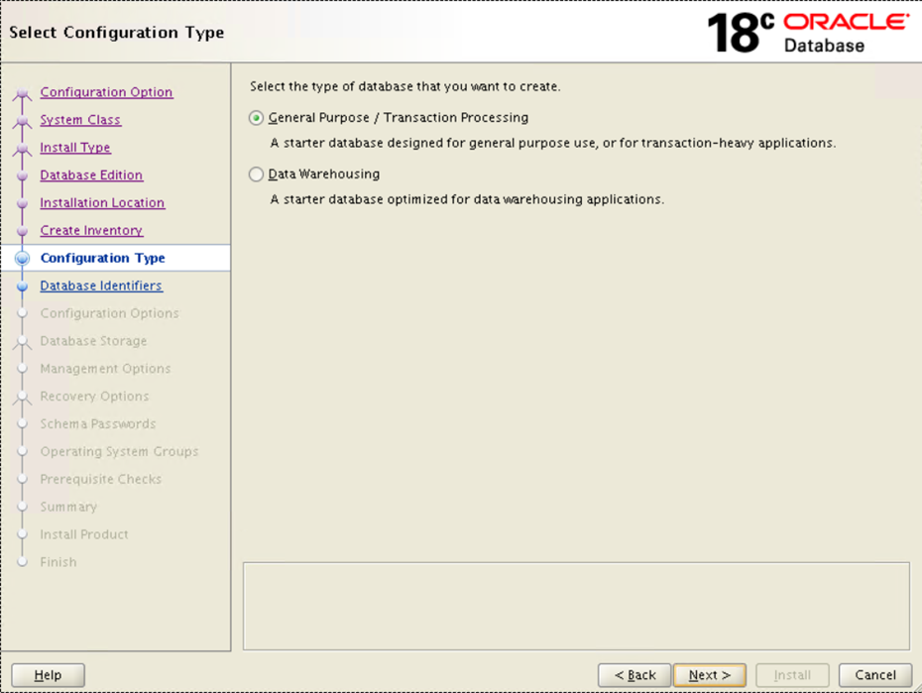Viewport: 922px width, 693px height.
Task: Jump to Database Edition step
Action: [x=91, y=175]
